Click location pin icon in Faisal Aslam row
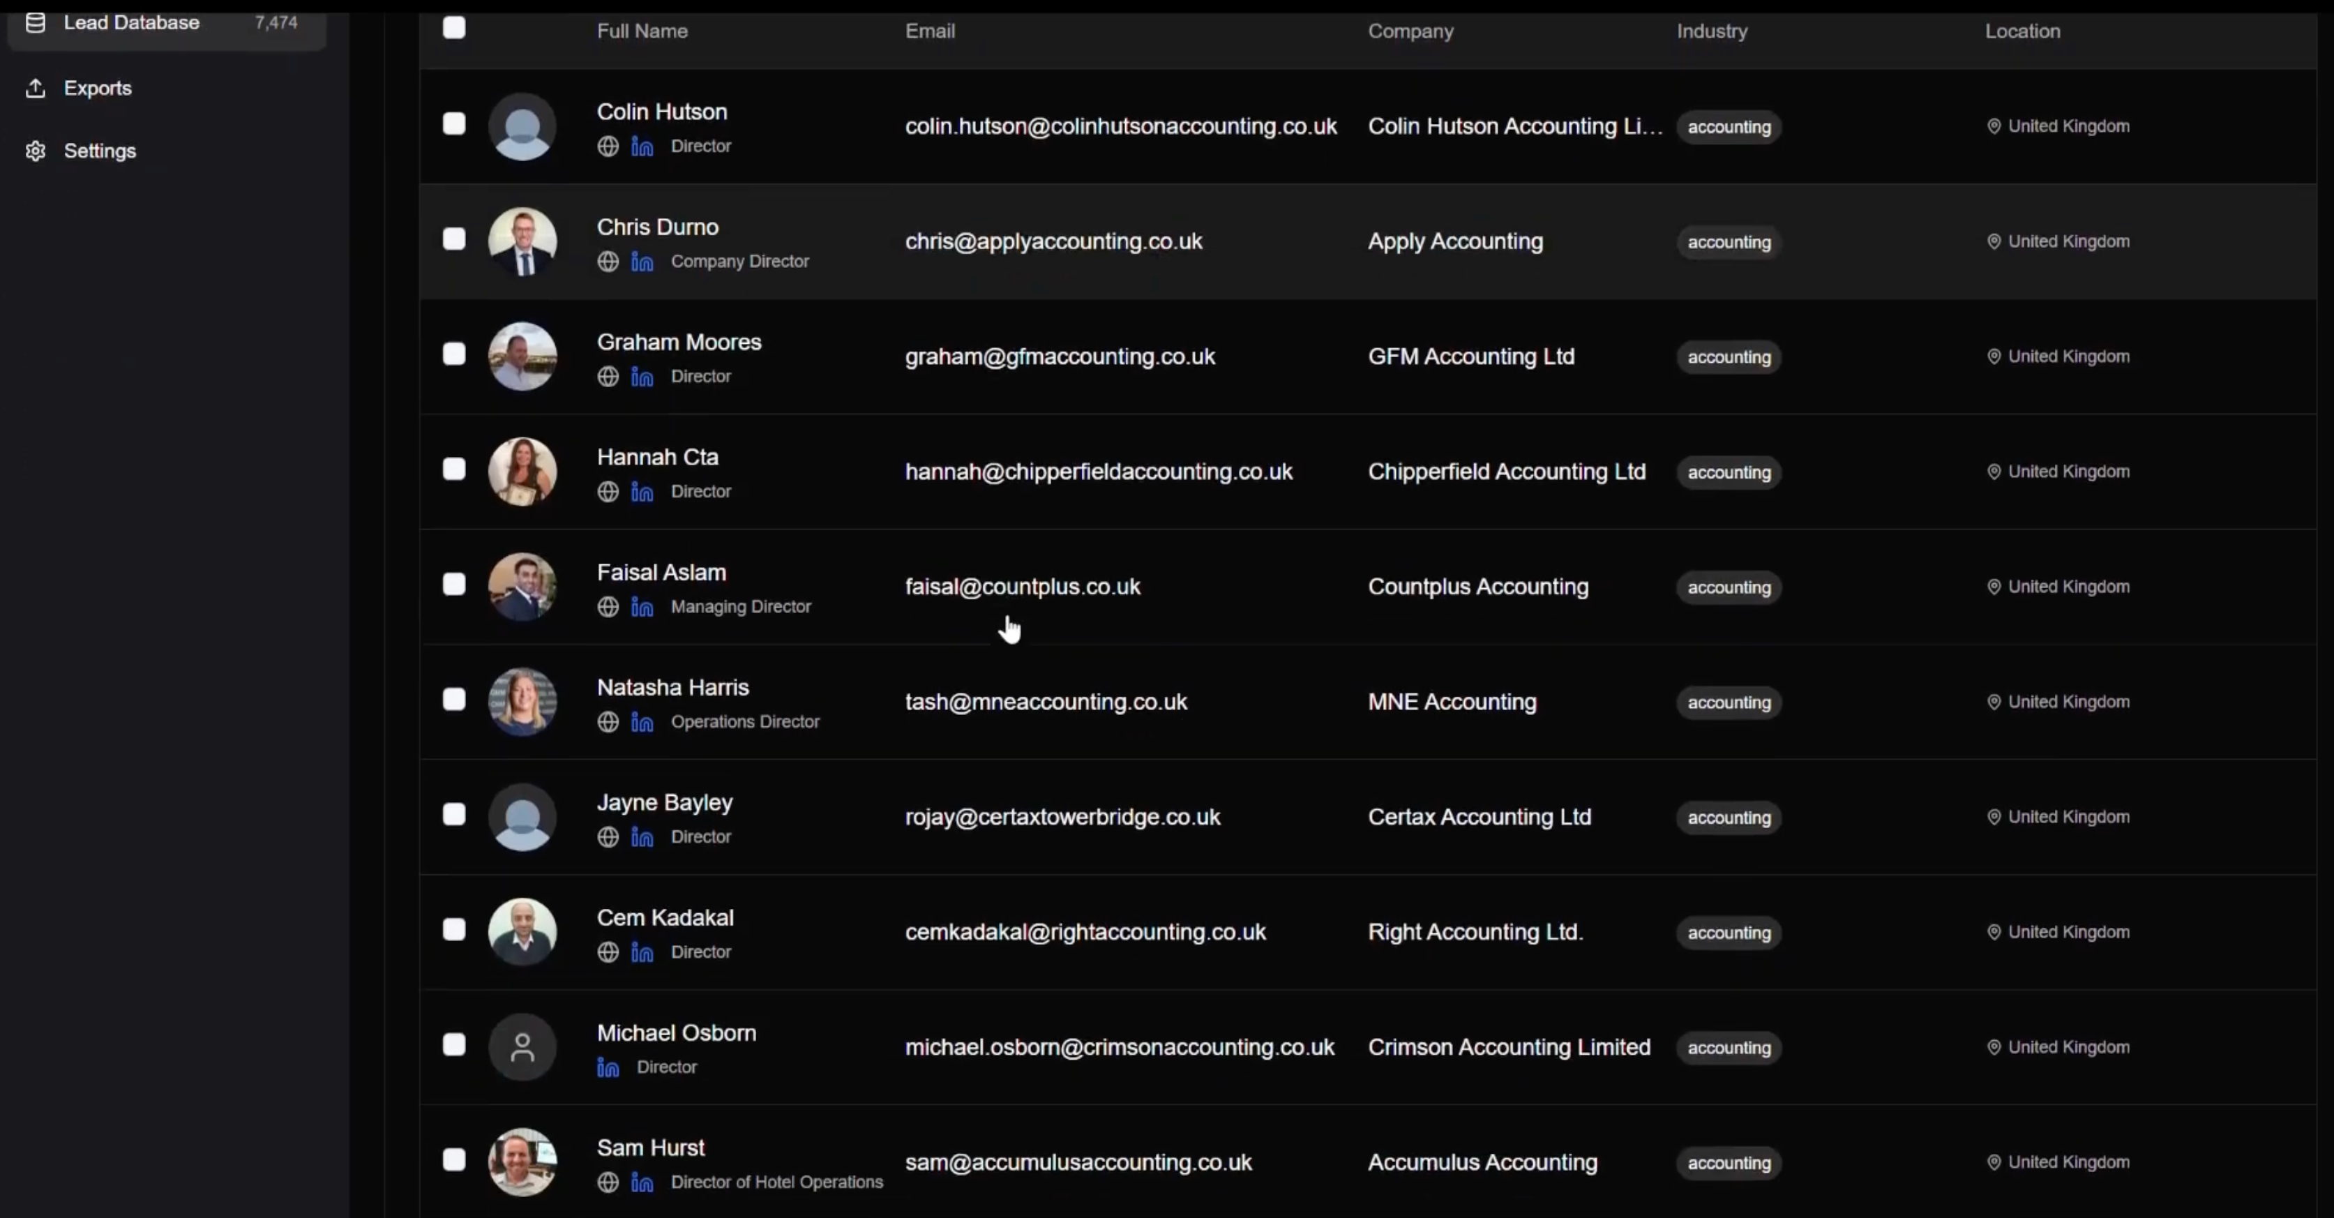The height and width of the screenshot is (1218, 2334). coord(1994,587)
